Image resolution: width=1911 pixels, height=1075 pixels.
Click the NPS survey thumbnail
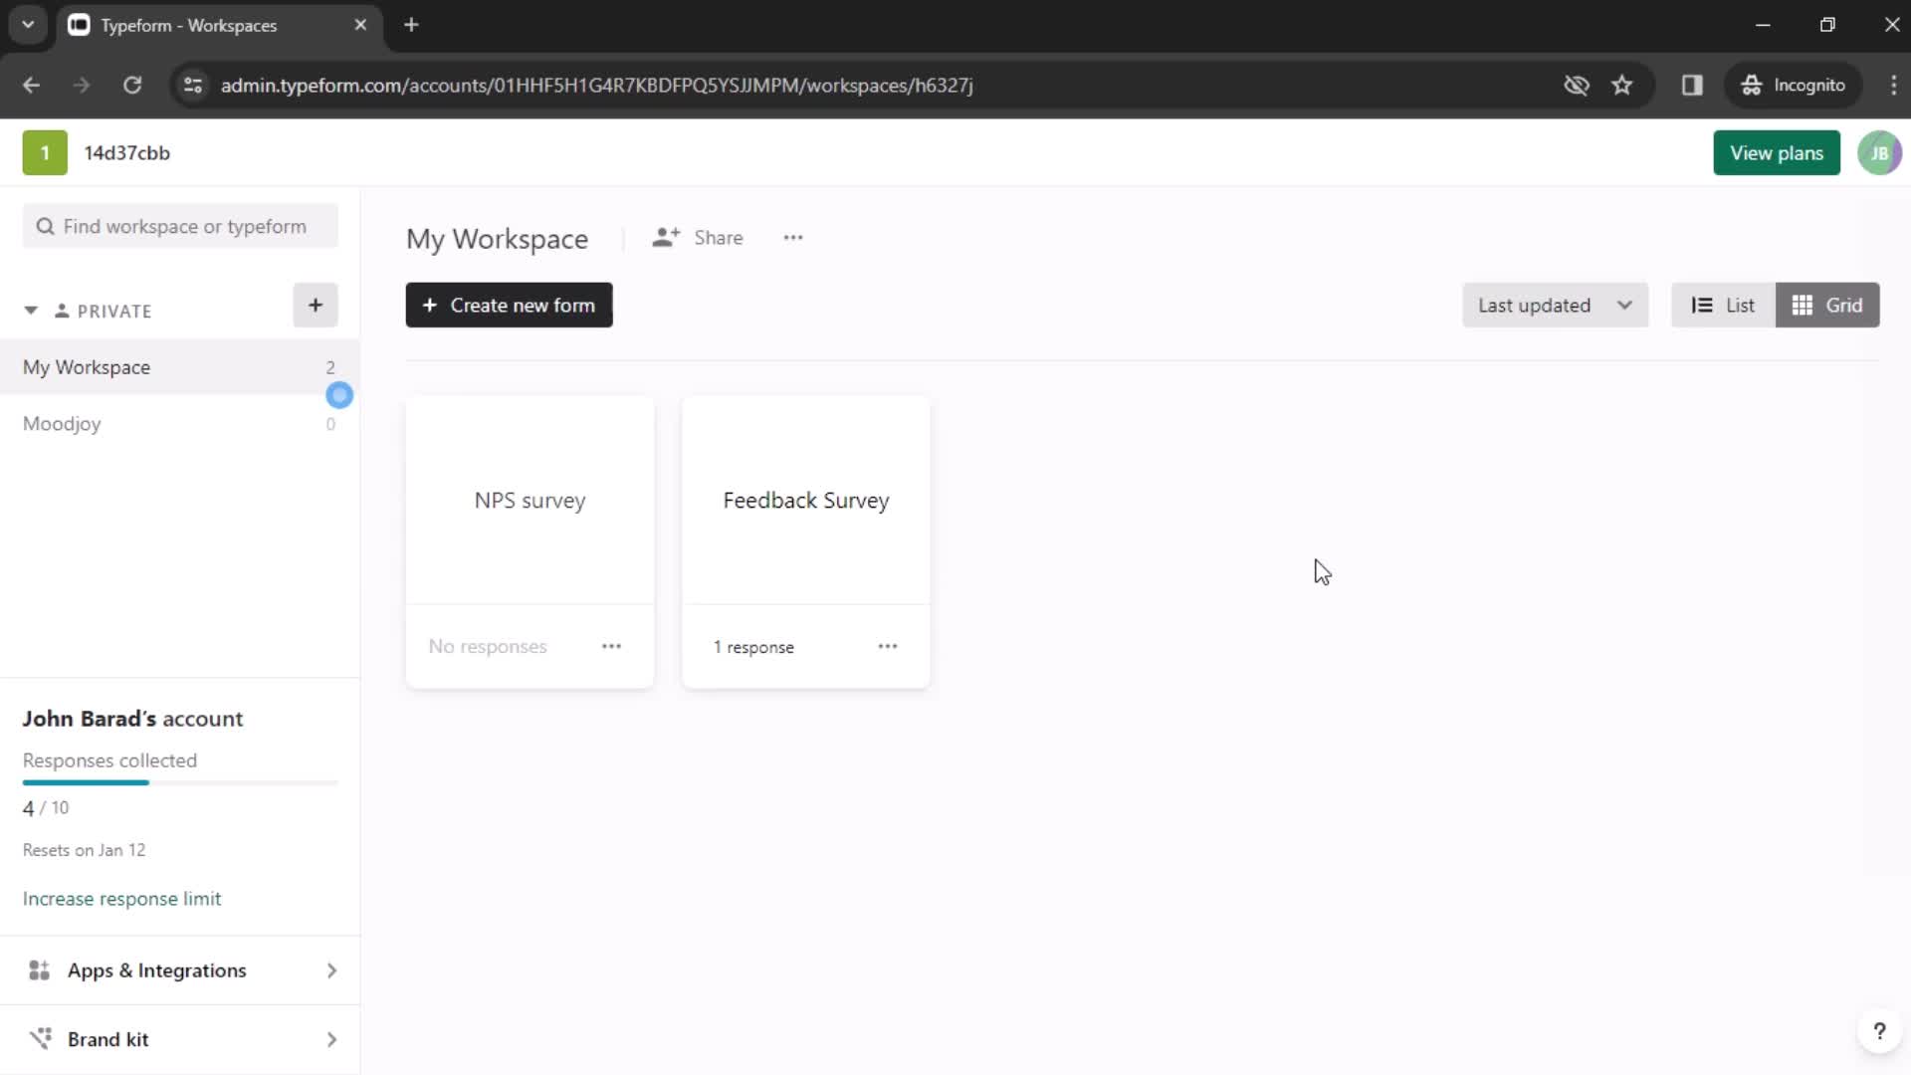[531, 500]
